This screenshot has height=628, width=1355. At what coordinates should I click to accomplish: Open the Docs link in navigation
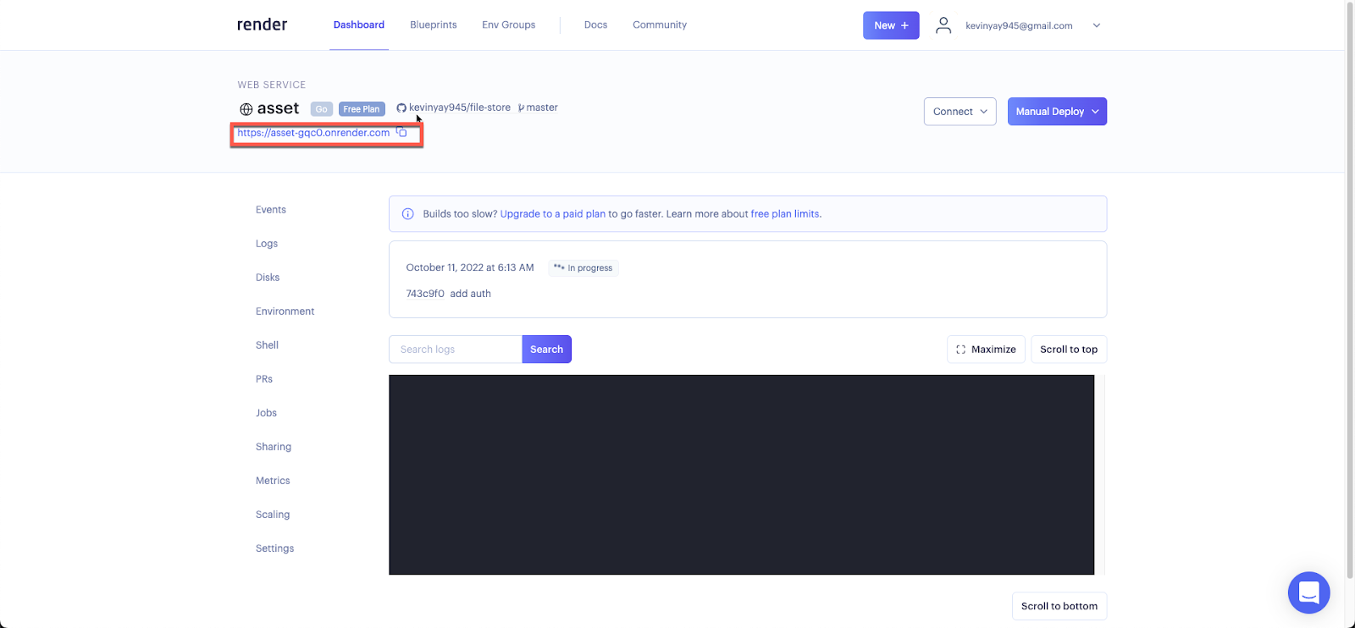(595, 25)
